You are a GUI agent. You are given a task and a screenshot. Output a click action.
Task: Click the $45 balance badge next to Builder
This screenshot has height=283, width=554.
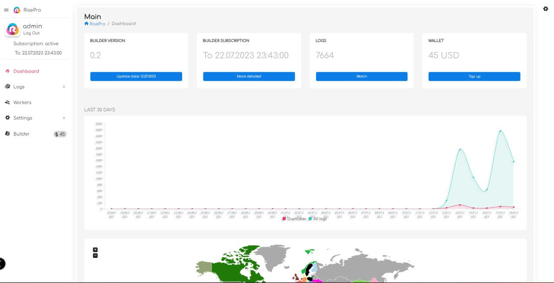pyautogui.click(x=60, y=134)
